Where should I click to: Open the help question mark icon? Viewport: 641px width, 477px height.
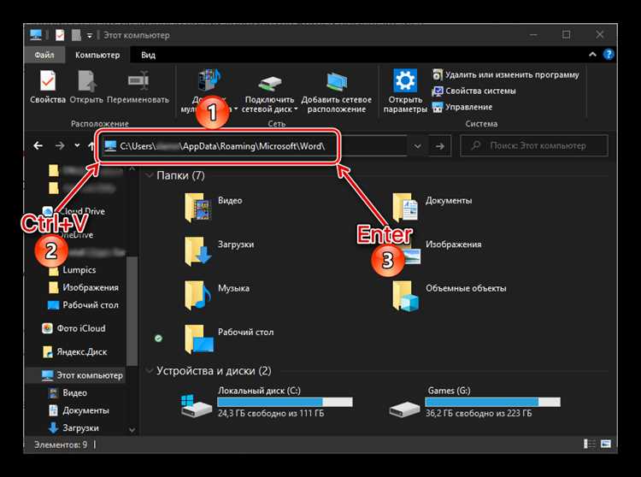[609, 55]
